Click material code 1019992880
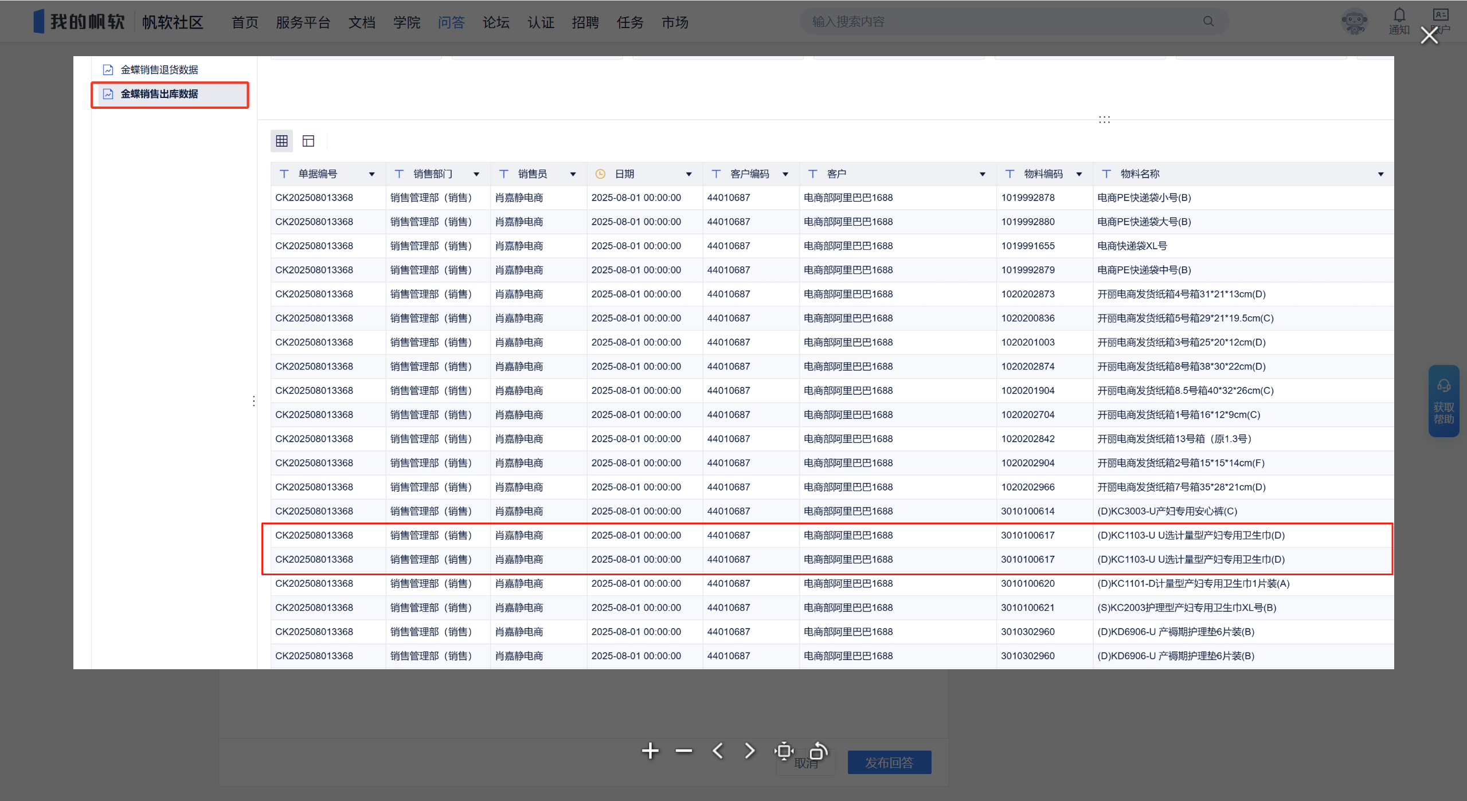Image resolution: width=1467 pixels, height=801 pixels. tap(1027, 222)
